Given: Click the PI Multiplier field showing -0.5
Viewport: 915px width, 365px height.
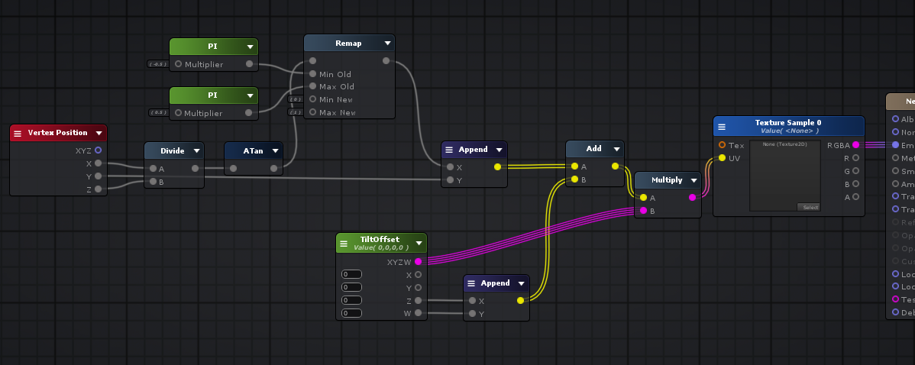Looking at the screenshot, I should 158,64.
